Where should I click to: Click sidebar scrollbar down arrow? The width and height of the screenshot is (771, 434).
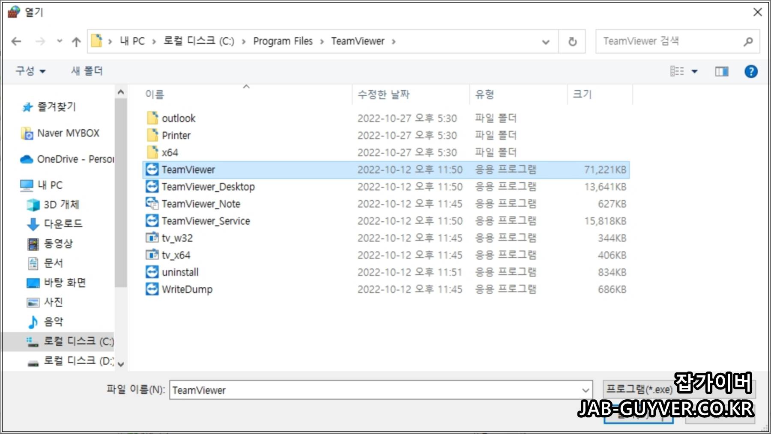(x=121, y=364)
